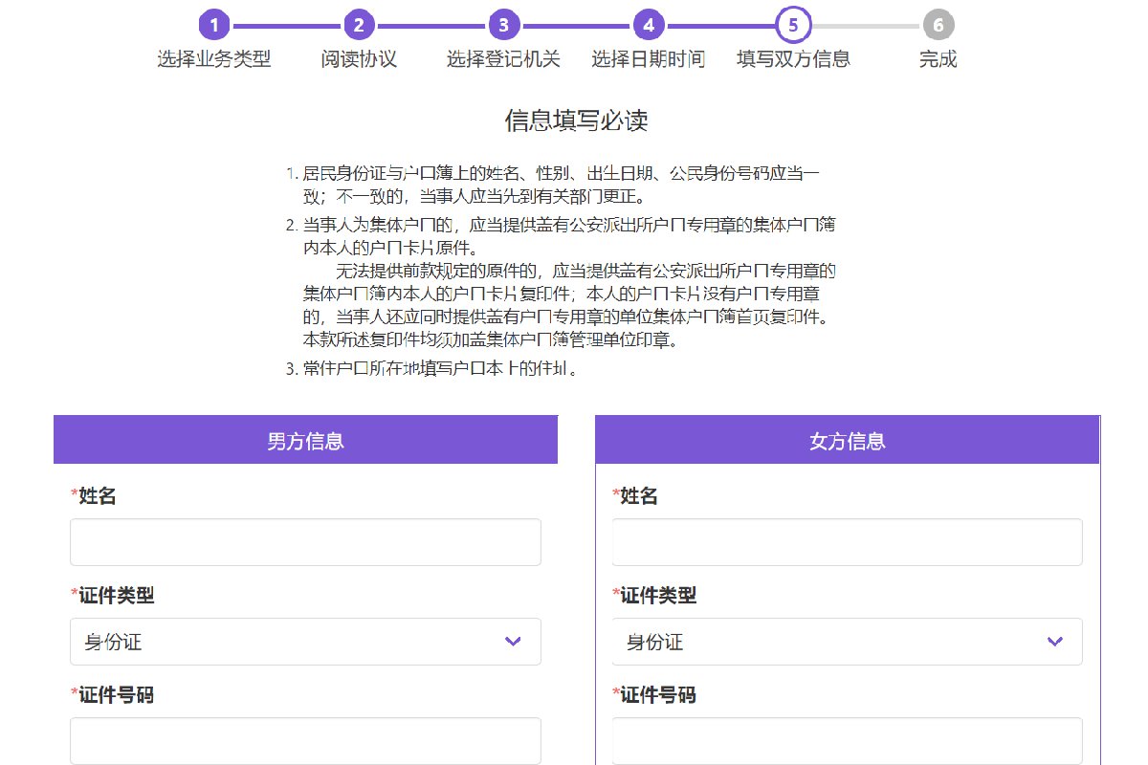The width and height of the screenshot is (1148, 765).
Task: Expand the 证件类型 dropdown under 男方信息
Action: 305,642
